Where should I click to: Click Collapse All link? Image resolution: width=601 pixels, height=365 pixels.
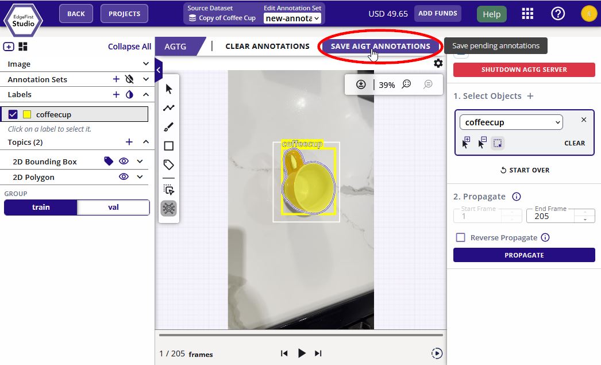129,47
